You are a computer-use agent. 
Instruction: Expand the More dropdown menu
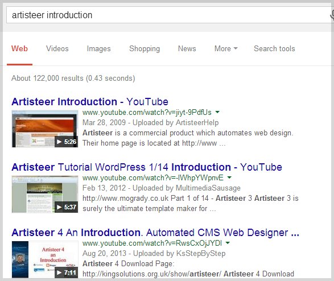226,48
